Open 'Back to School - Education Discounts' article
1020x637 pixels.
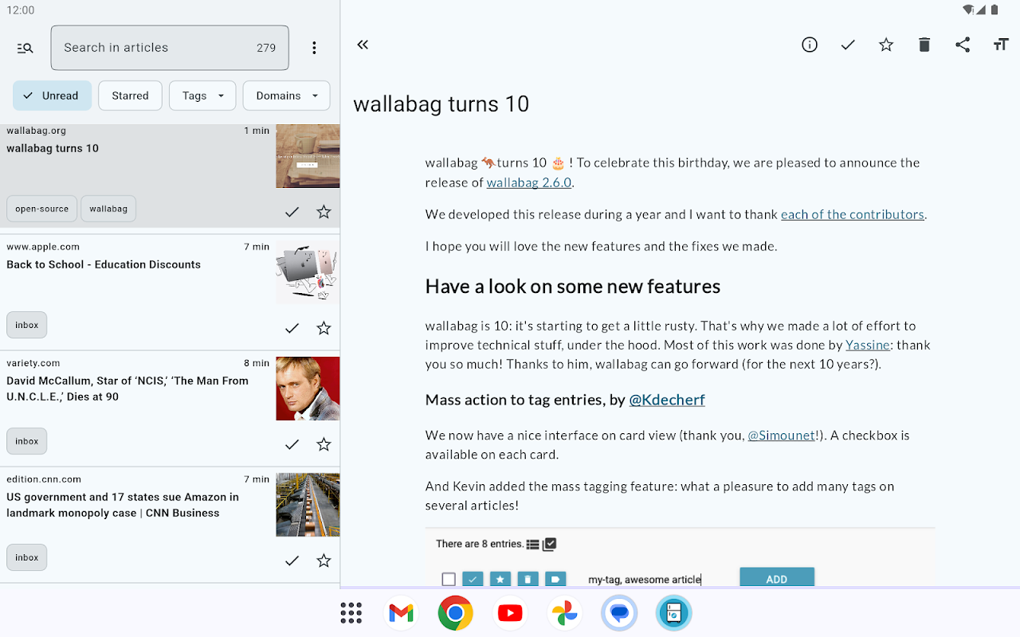coord(104,264)
